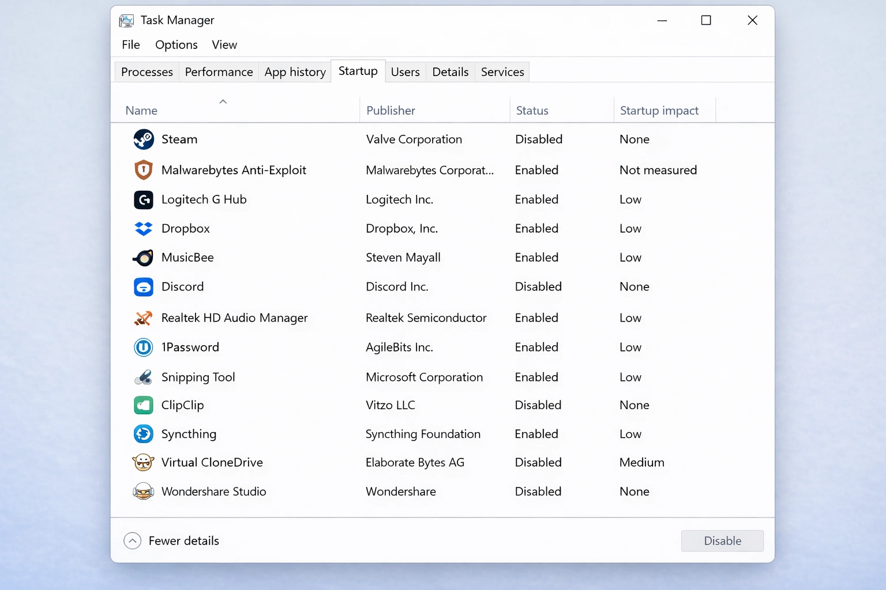The height and width of the screenshot is (590, 886).
Task: Open the Services tab
Action: (x=502, y=71)
